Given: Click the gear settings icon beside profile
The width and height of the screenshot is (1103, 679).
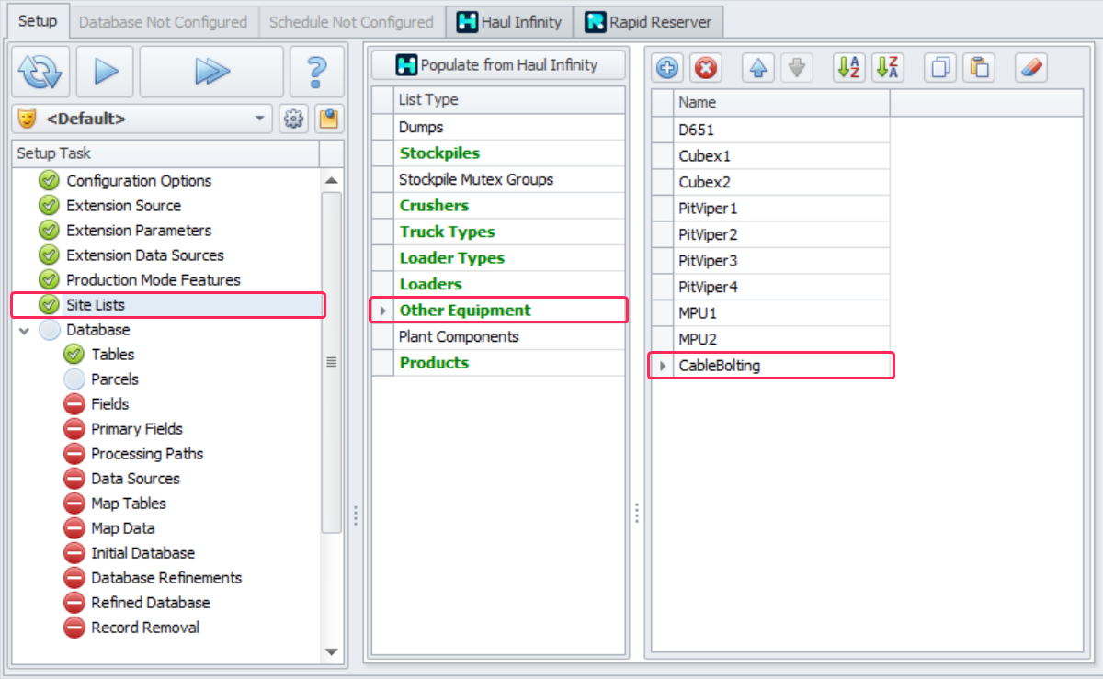Looking at the screenshot, I should click(294, 119).
